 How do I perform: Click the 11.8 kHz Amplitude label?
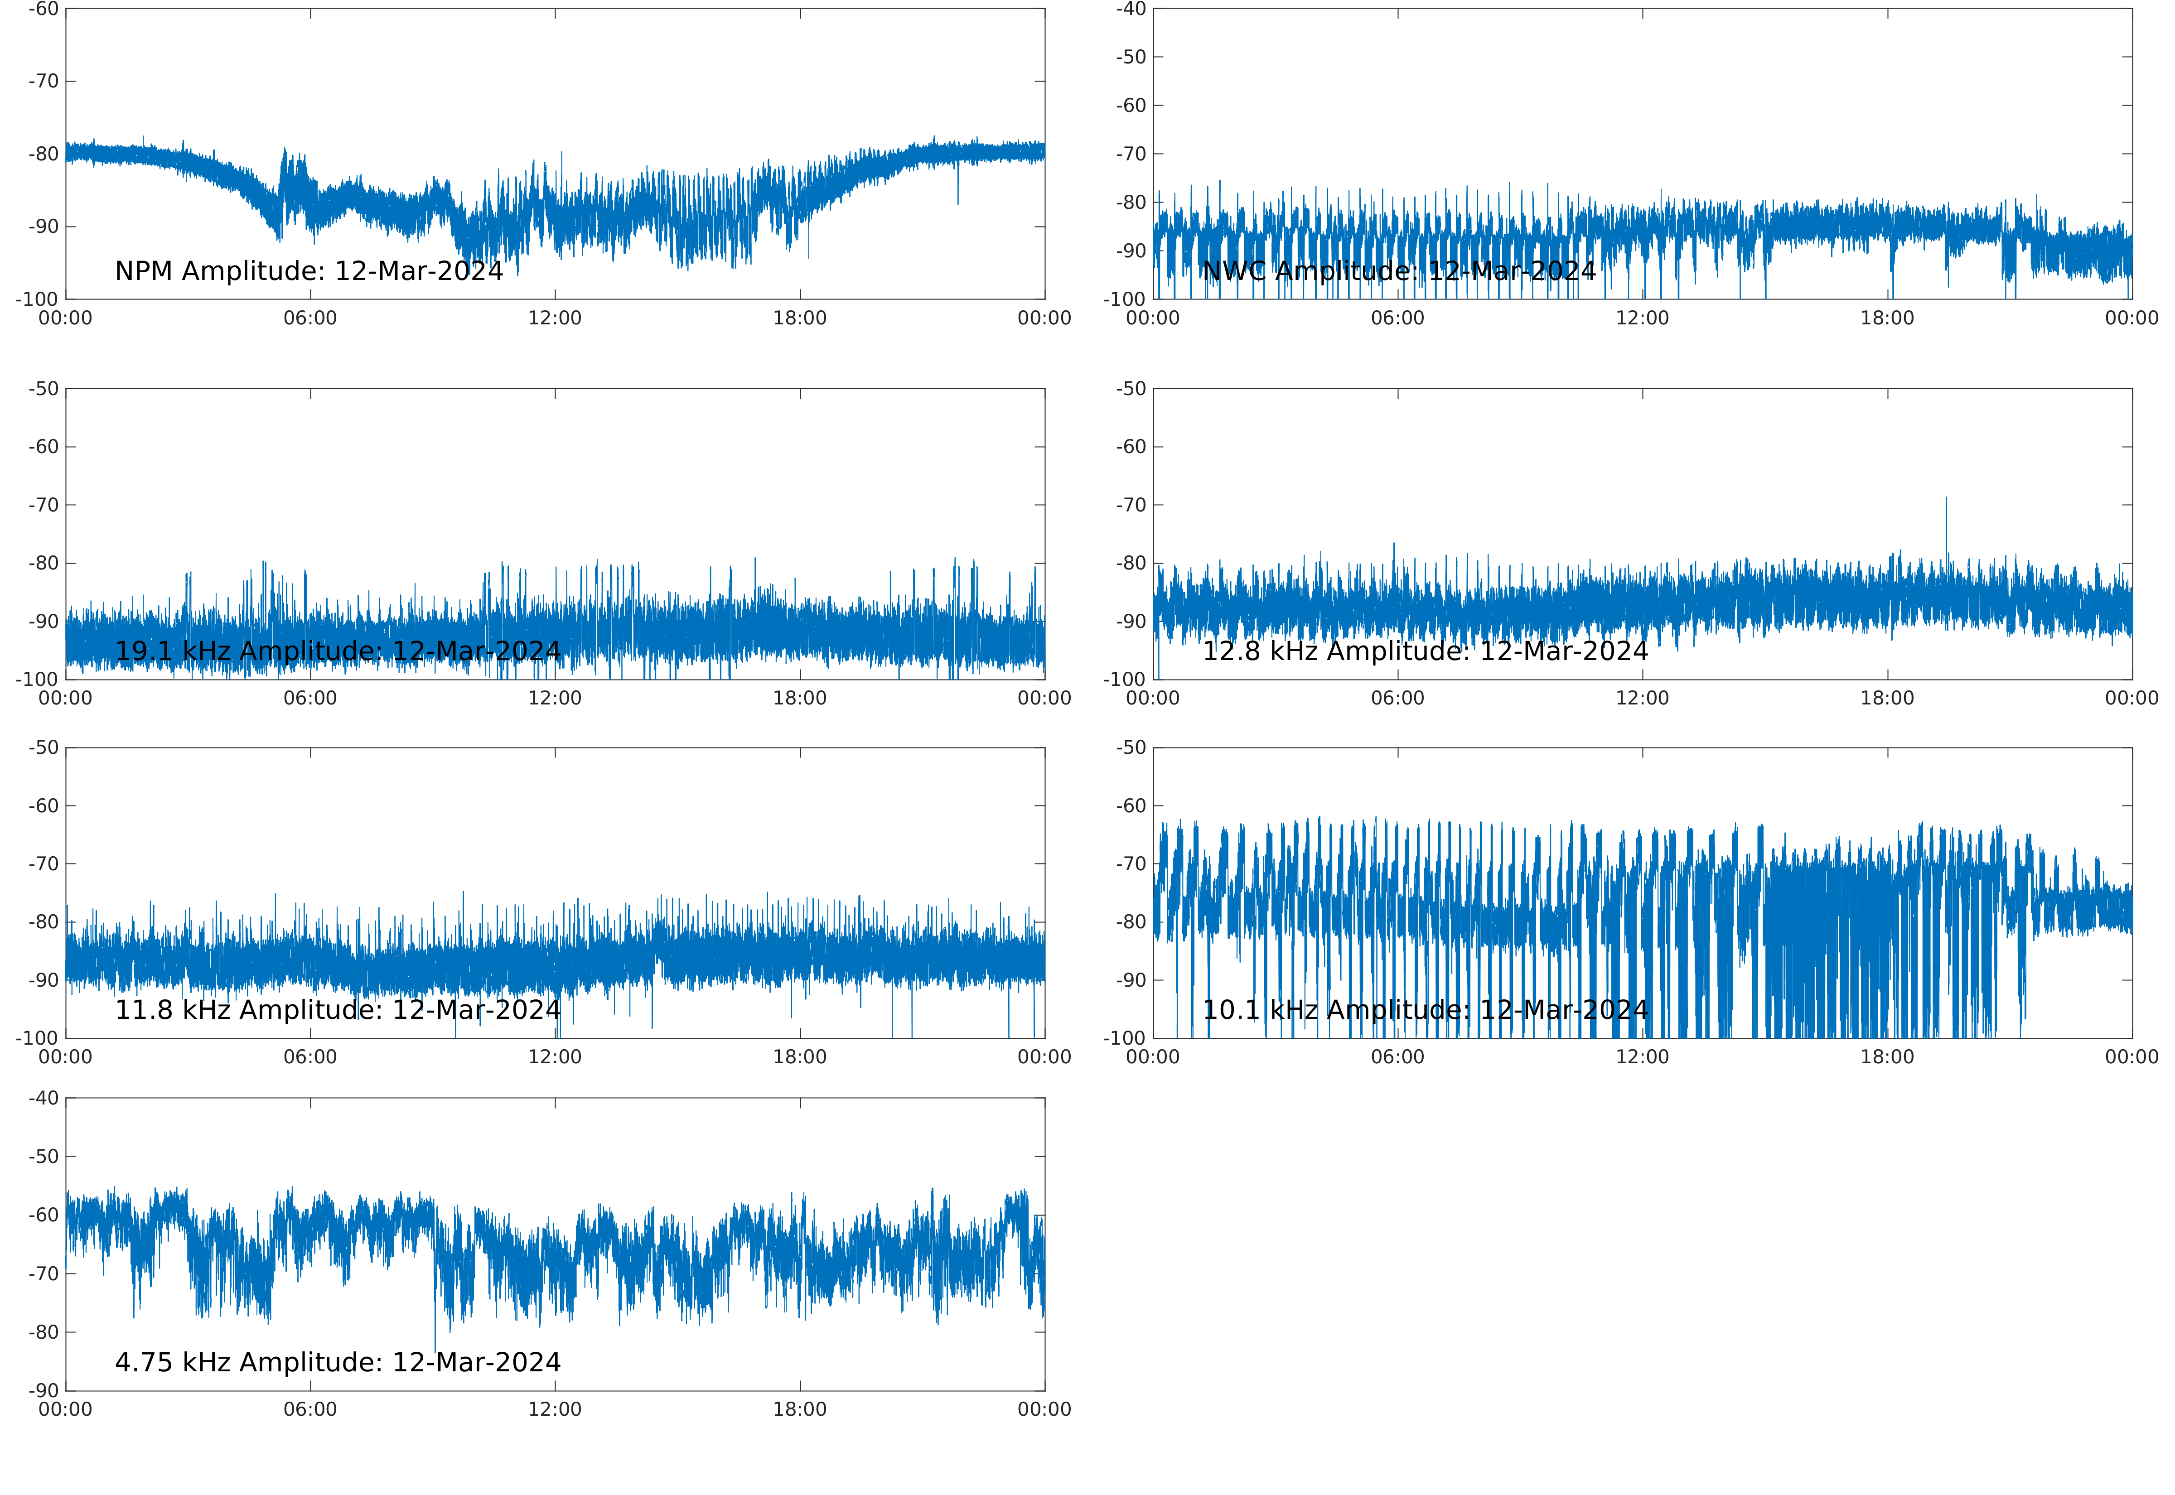point(337,1010)
